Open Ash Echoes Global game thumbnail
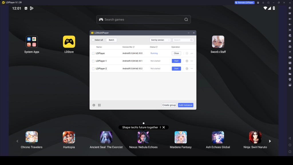Image resolution: width=293 pixels, height=165 pixels. click(x=218, y=137)
